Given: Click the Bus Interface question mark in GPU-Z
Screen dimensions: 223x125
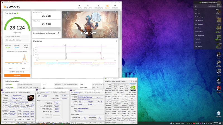Looking at the screenshot, I should click(136, 97).
